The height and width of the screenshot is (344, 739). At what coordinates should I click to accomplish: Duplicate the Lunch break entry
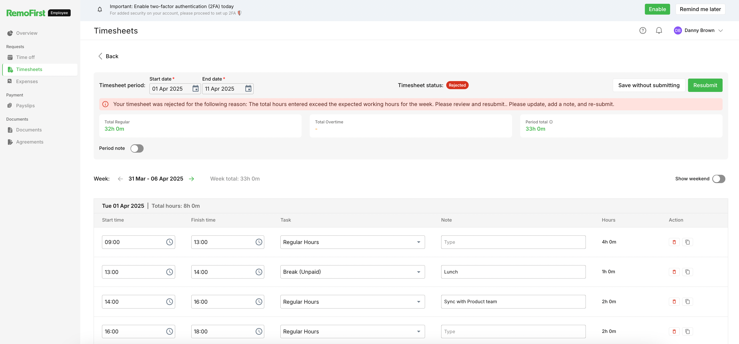point(688,272)
